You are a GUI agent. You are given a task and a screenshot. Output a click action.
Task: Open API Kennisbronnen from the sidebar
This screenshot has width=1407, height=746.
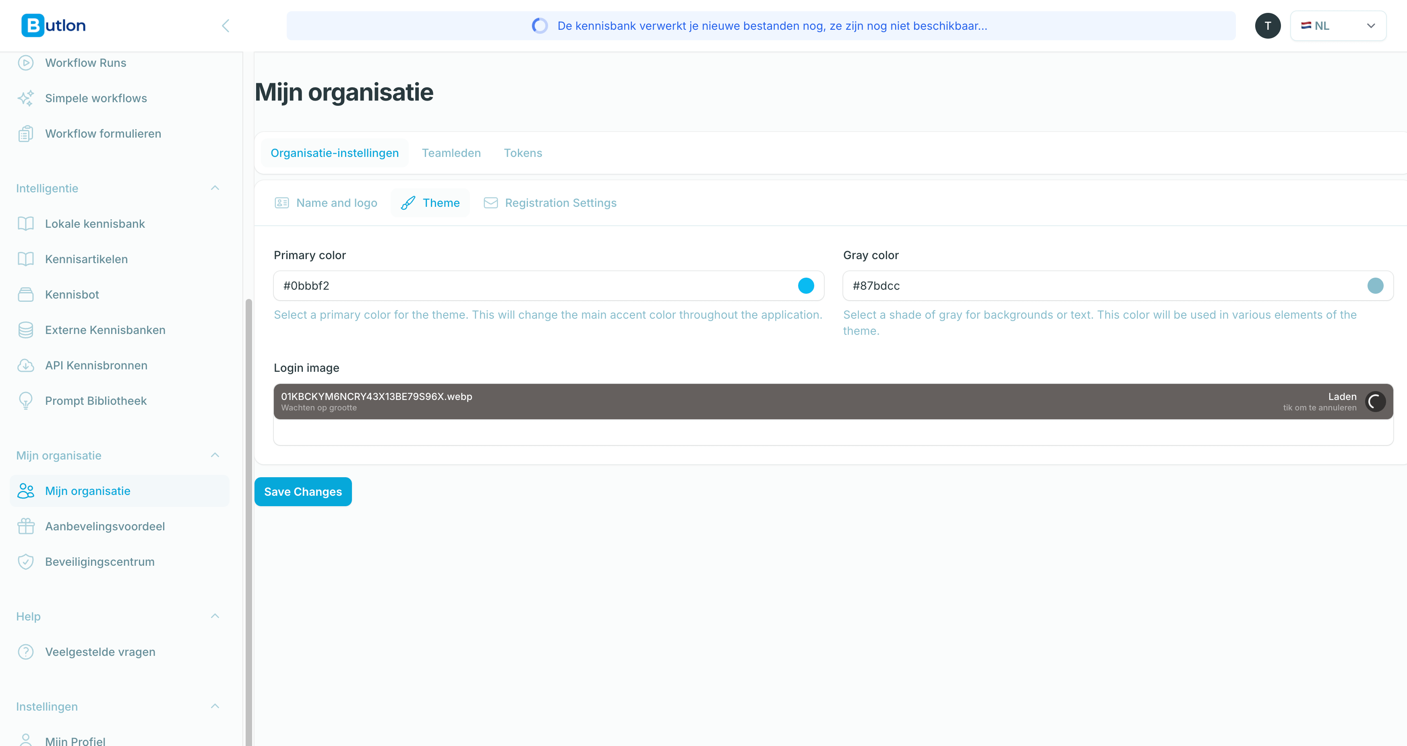coord(95,365)
